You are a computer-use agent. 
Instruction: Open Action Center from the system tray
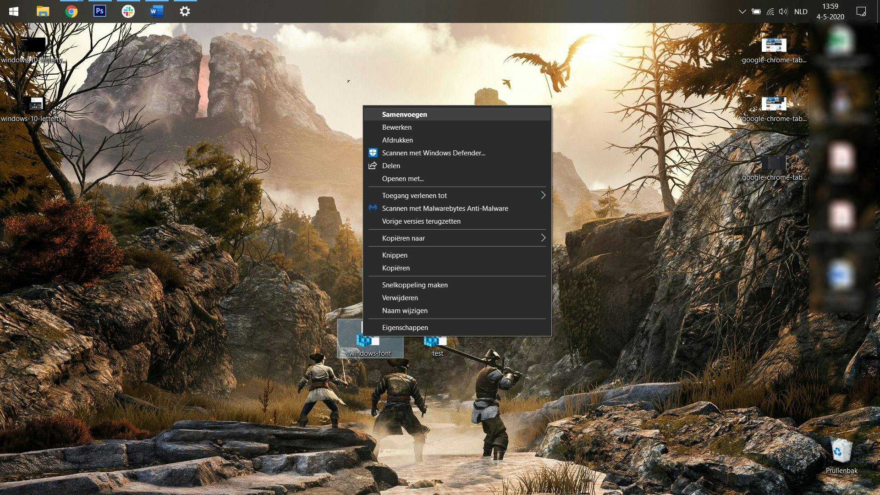coord(861,11)
